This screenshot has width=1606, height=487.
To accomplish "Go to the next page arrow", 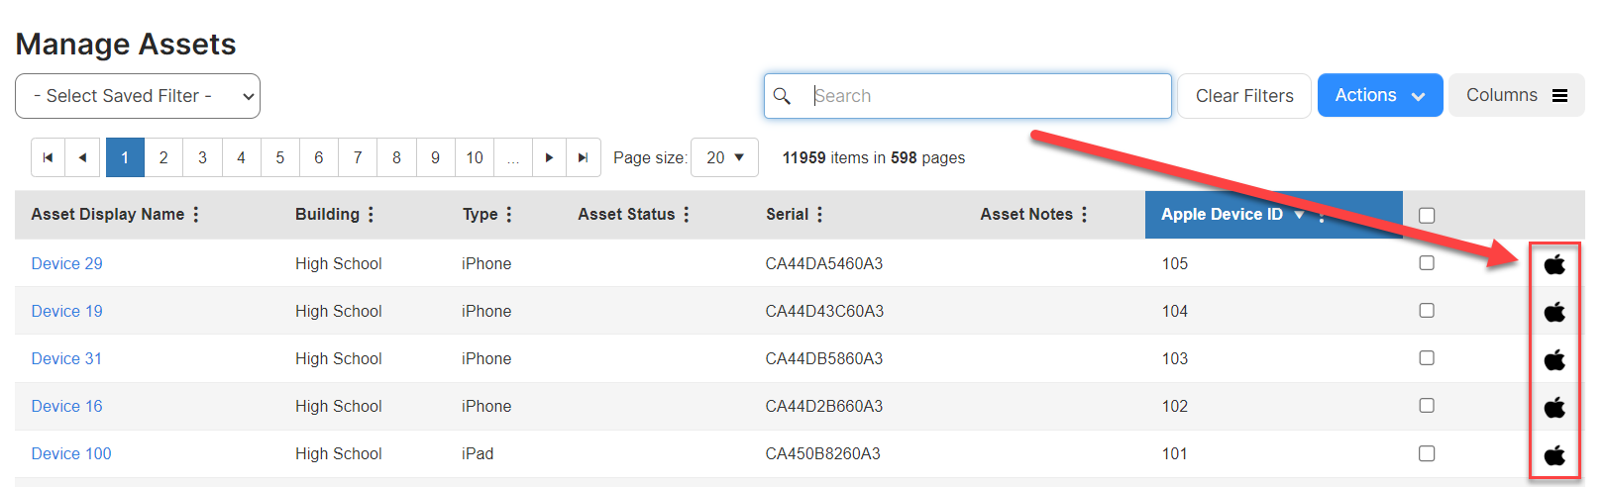I will pyautogui.click(x=549, y=157).
